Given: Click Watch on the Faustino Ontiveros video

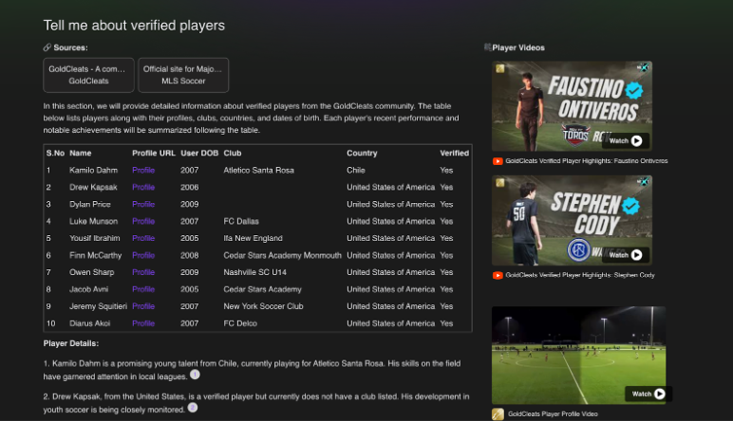Looking at the screenshot, I should coord(625,140).
